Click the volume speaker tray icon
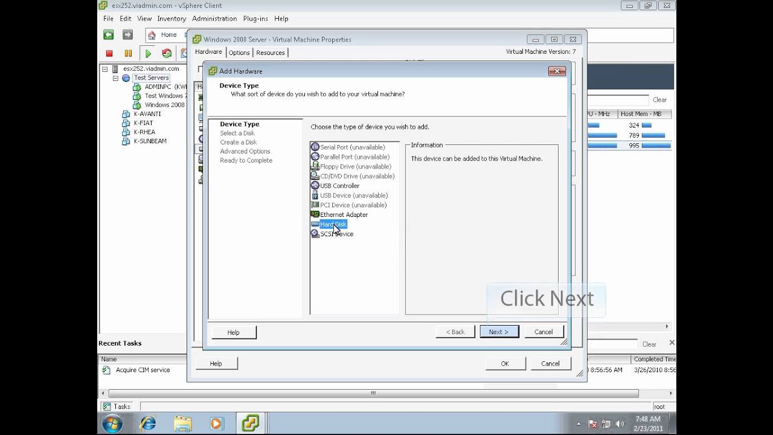 620,424
